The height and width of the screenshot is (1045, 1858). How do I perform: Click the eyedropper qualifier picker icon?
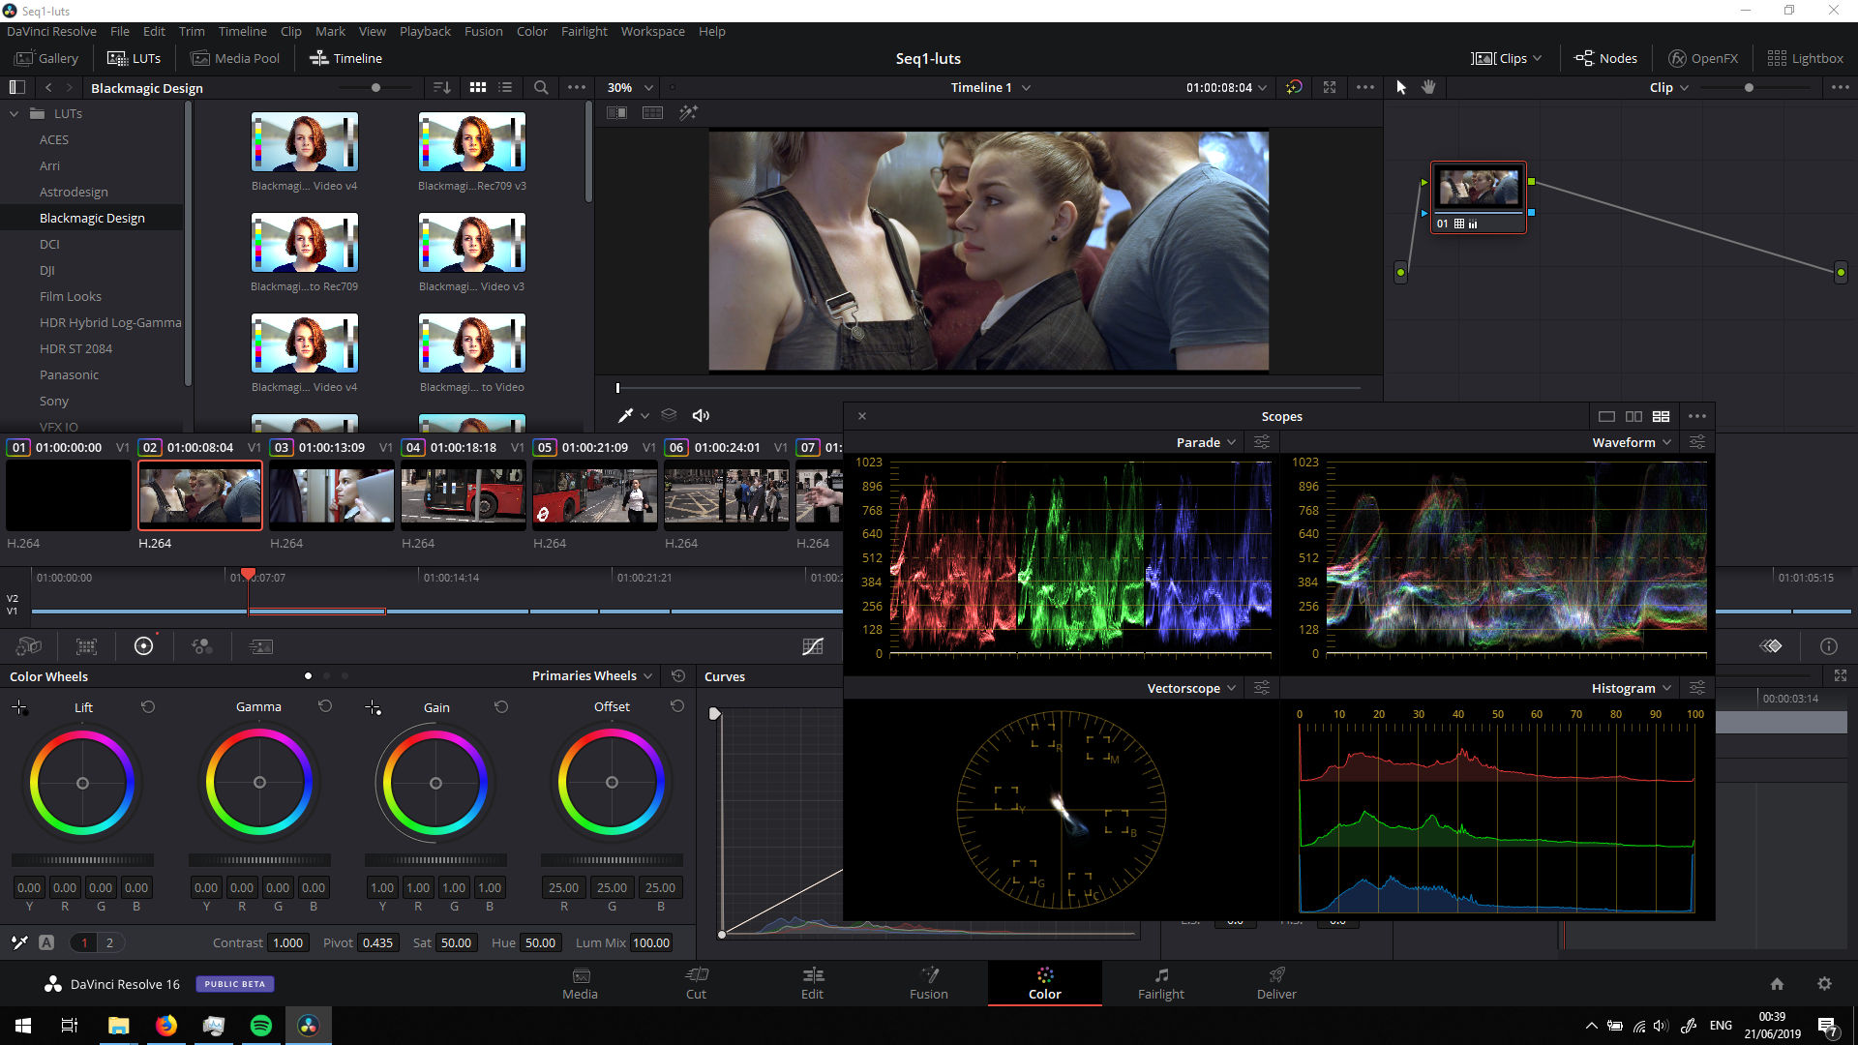pos(625,415)
